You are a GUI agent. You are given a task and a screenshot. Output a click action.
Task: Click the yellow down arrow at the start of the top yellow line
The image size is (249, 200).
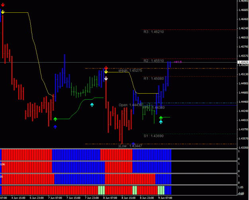pyautogui.click(x=3, y=12)
